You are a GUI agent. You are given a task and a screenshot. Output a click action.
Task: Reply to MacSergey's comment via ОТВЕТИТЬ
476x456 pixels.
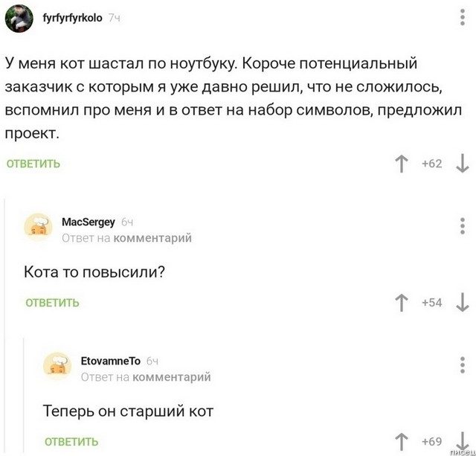click(52, 303)
